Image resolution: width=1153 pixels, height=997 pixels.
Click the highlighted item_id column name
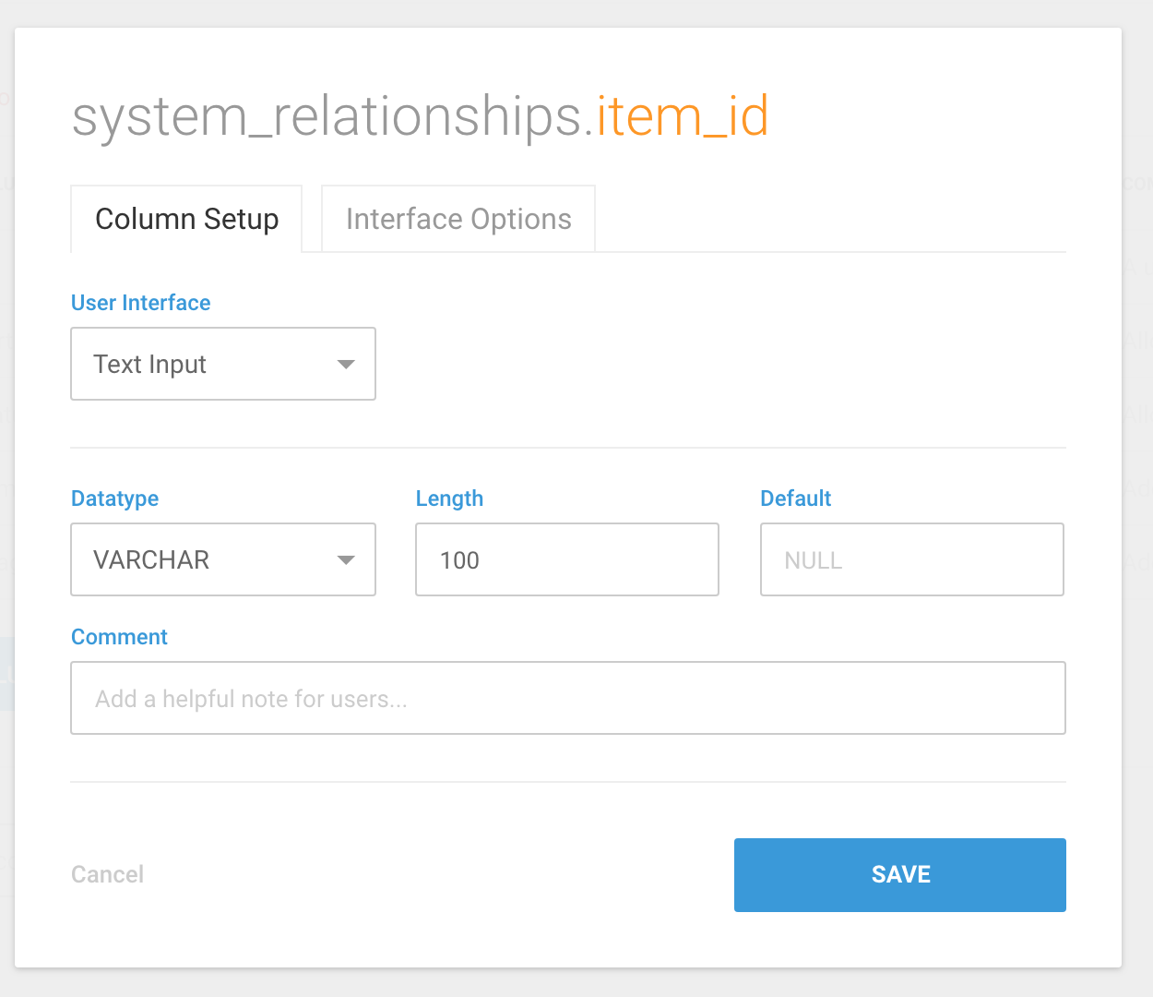point(682,117)
